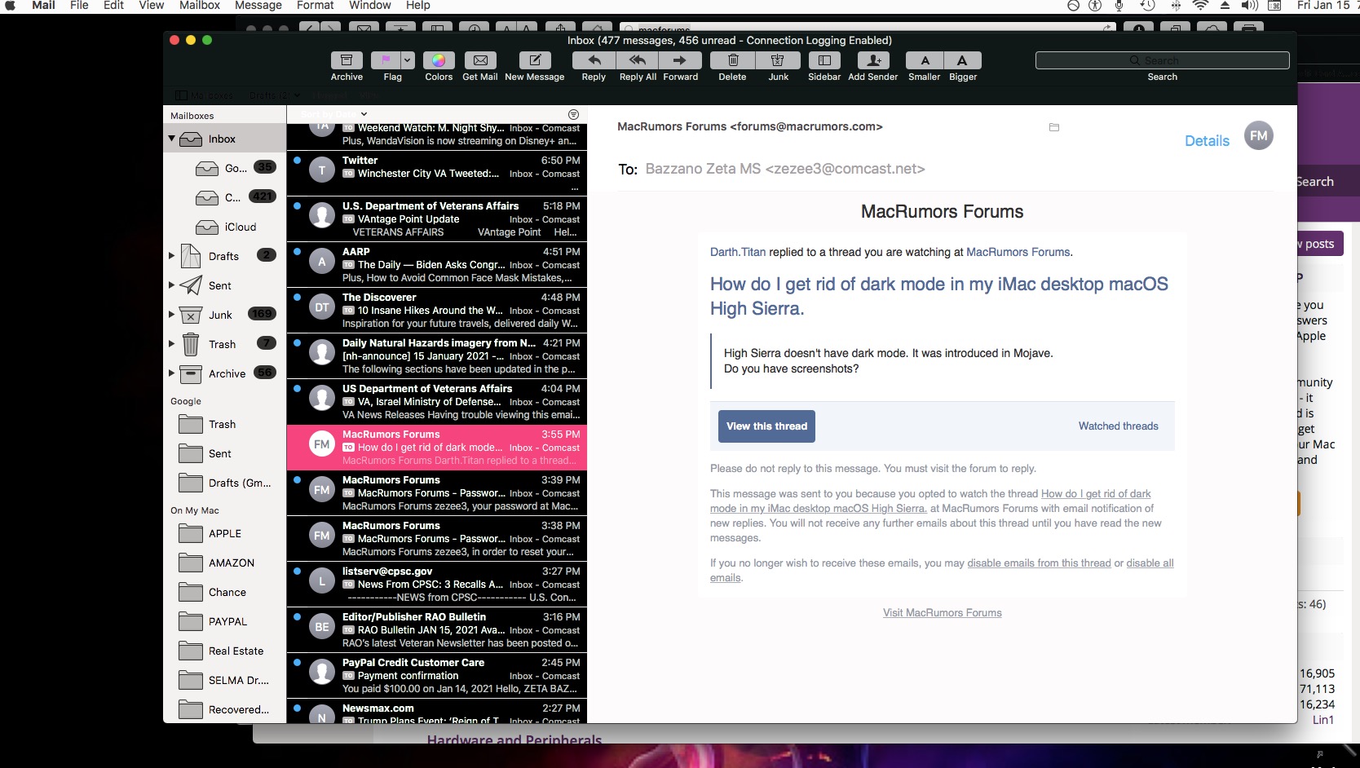Screen dimensions: 1360x768
Task: Open the Mail menu in menu bar
Action: point(43,5)
